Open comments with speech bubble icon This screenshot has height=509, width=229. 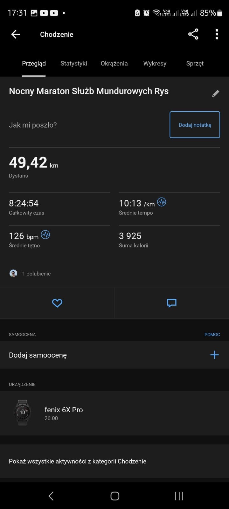click(172, 303)
